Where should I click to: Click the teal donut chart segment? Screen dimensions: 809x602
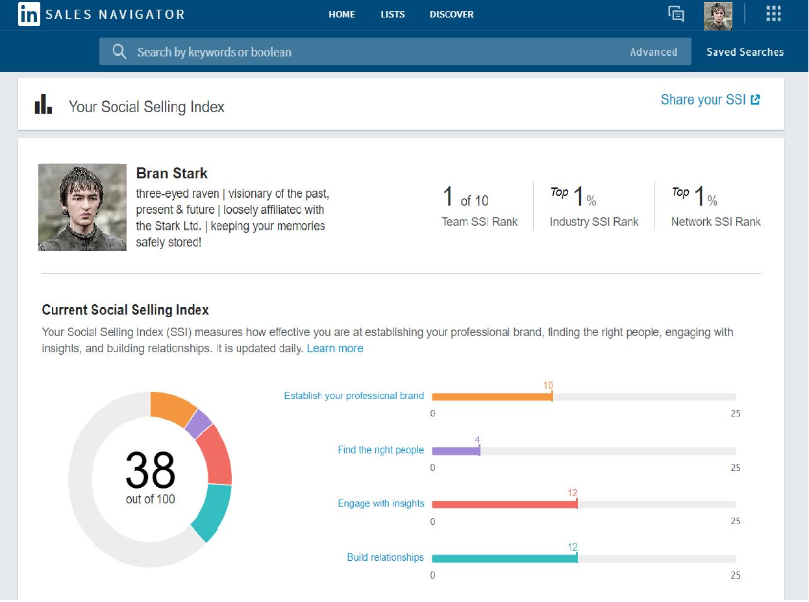pyautogui.click(x=212, y=513)
